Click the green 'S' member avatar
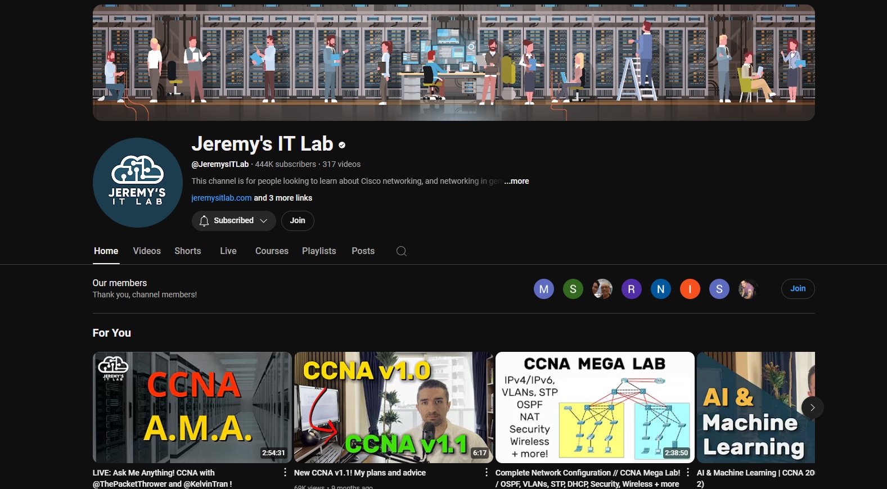 point(573,289)
